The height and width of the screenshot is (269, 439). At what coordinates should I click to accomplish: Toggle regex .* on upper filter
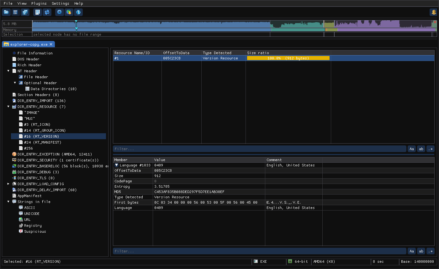pos(431,149)
